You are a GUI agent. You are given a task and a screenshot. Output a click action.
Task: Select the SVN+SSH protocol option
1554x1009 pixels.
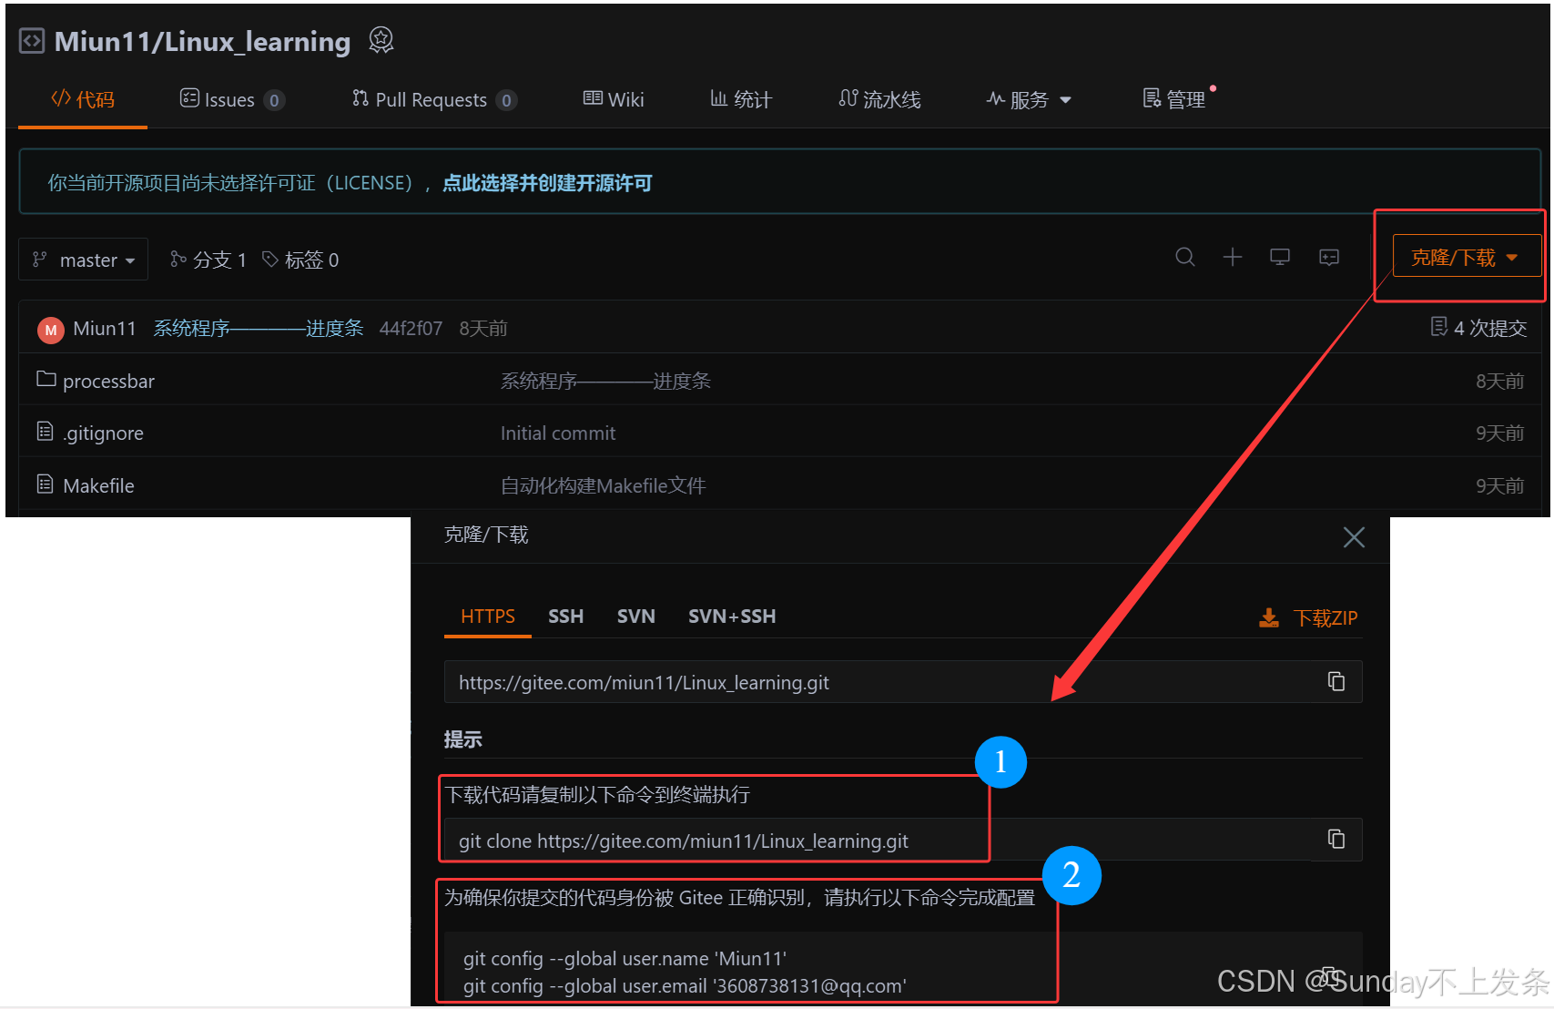click(x=732, y=616)
